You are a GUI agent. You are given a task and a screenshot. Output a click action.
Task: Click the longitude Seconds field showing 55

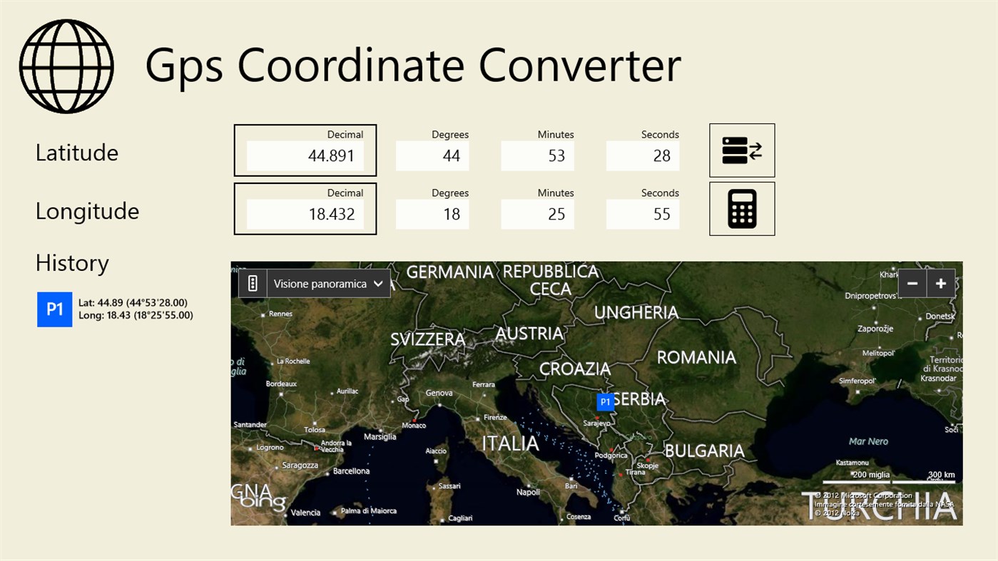click(x=642, y=214)
